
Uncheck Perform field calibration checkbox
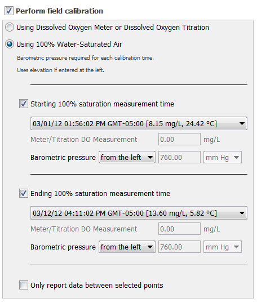(x=9, y=11)
